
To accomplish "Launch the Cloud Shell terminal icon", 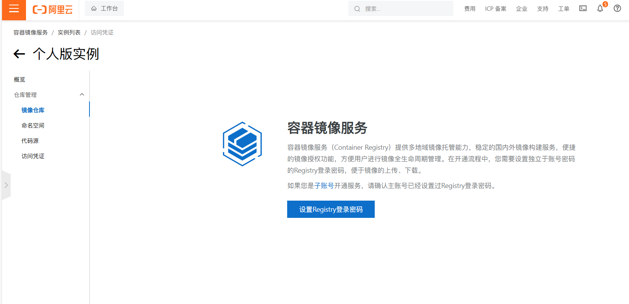I will 583,8.
